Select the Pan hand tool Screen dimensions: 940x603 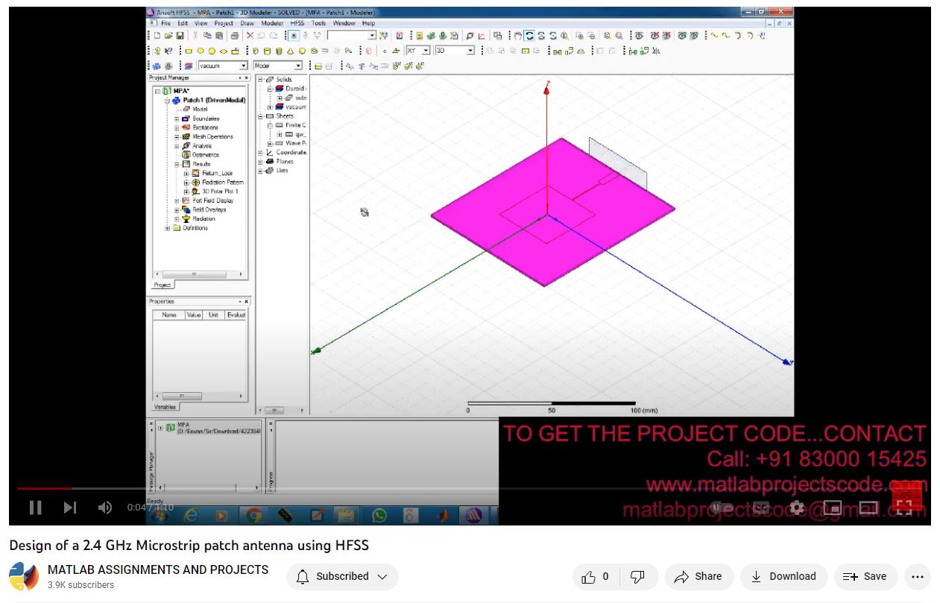517,36
